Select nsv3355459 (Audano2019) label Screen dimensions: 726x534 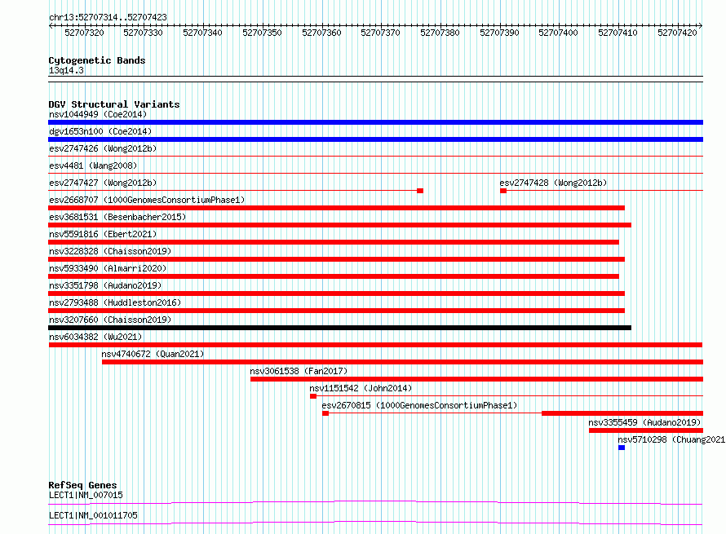[644, 422]
